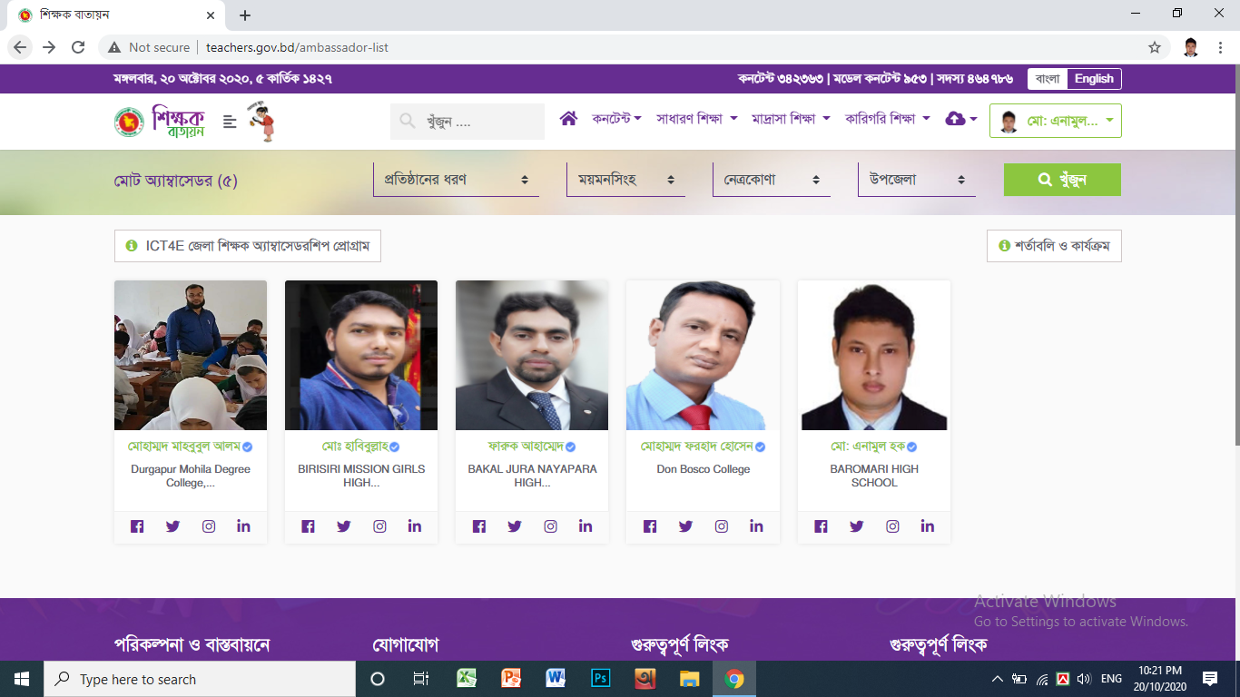Viewport: 1240px width, 697px height.
Task: Switch site language to English
Action: coord(1094,79)
